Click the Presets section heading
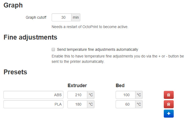 tap(15, 72)
